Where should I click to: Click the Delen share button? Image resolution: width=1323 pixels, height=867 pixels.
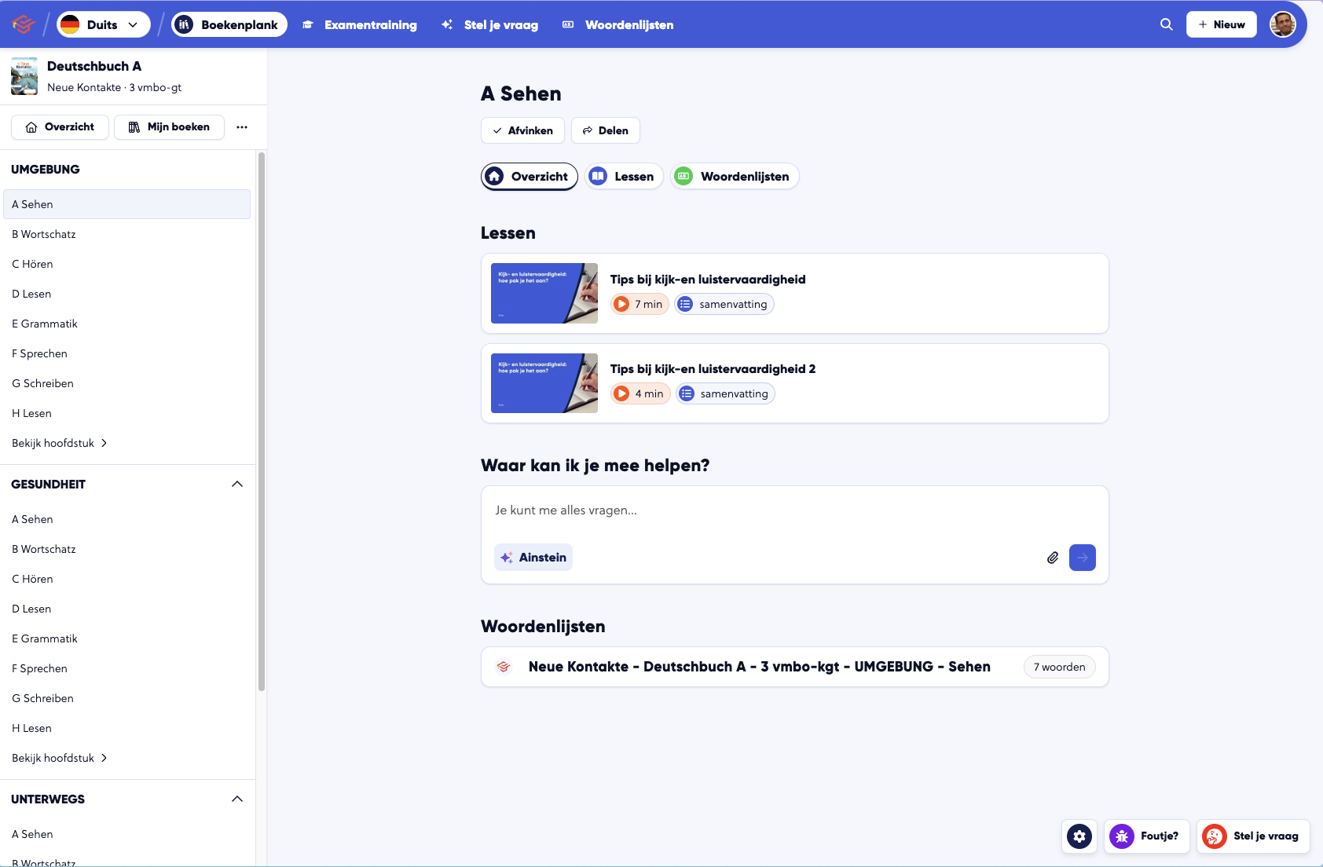point(605,130)
